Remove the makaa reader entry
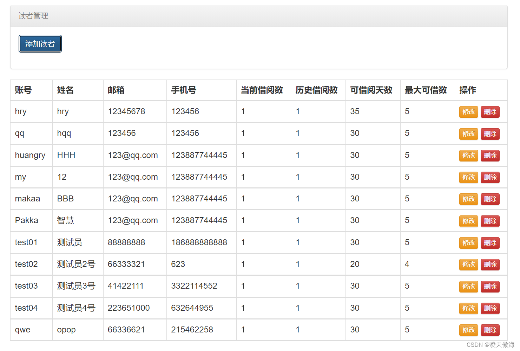Viewport: 520px width, 351px height. (x=490, y=199)
